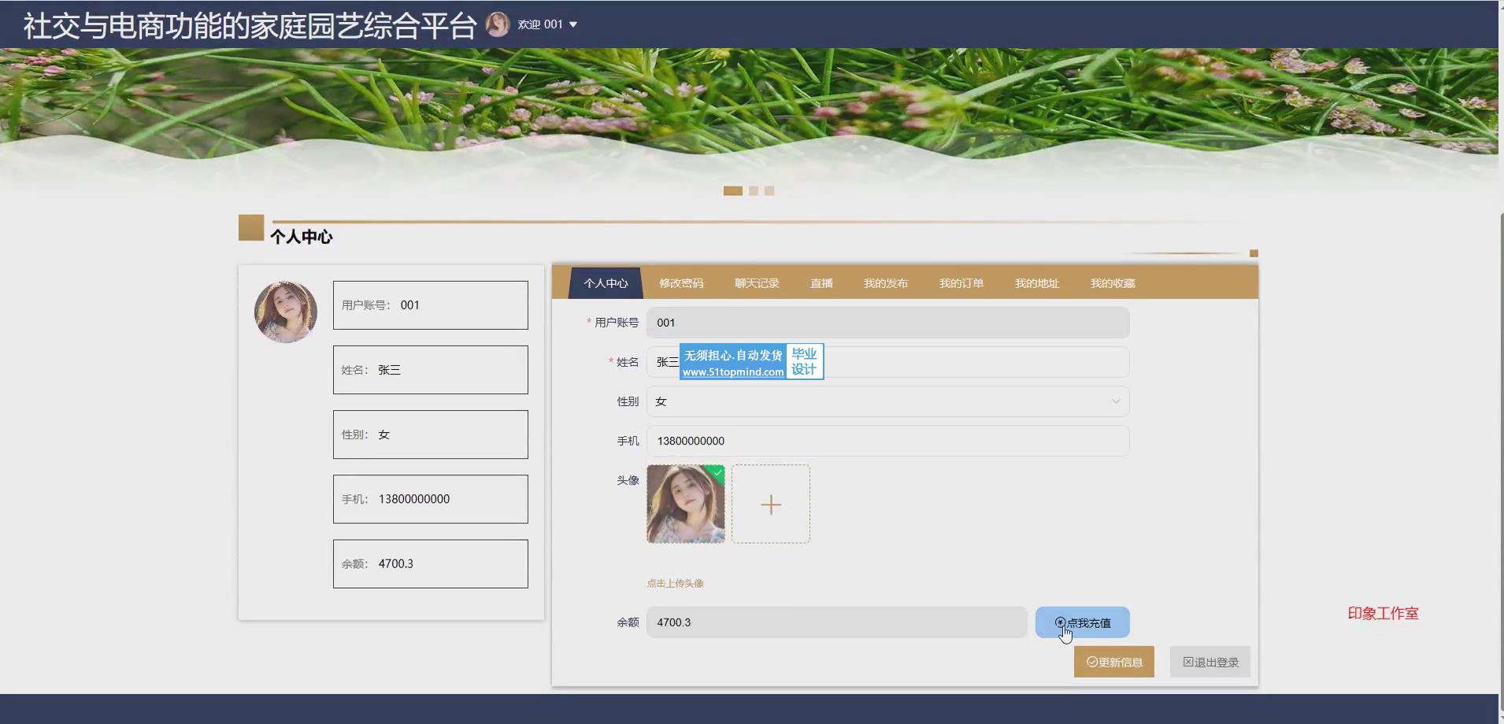Expand the 性别 gender dropdown
The height and width of the screenshot is (724, 1504).
[x=887, y=401]
